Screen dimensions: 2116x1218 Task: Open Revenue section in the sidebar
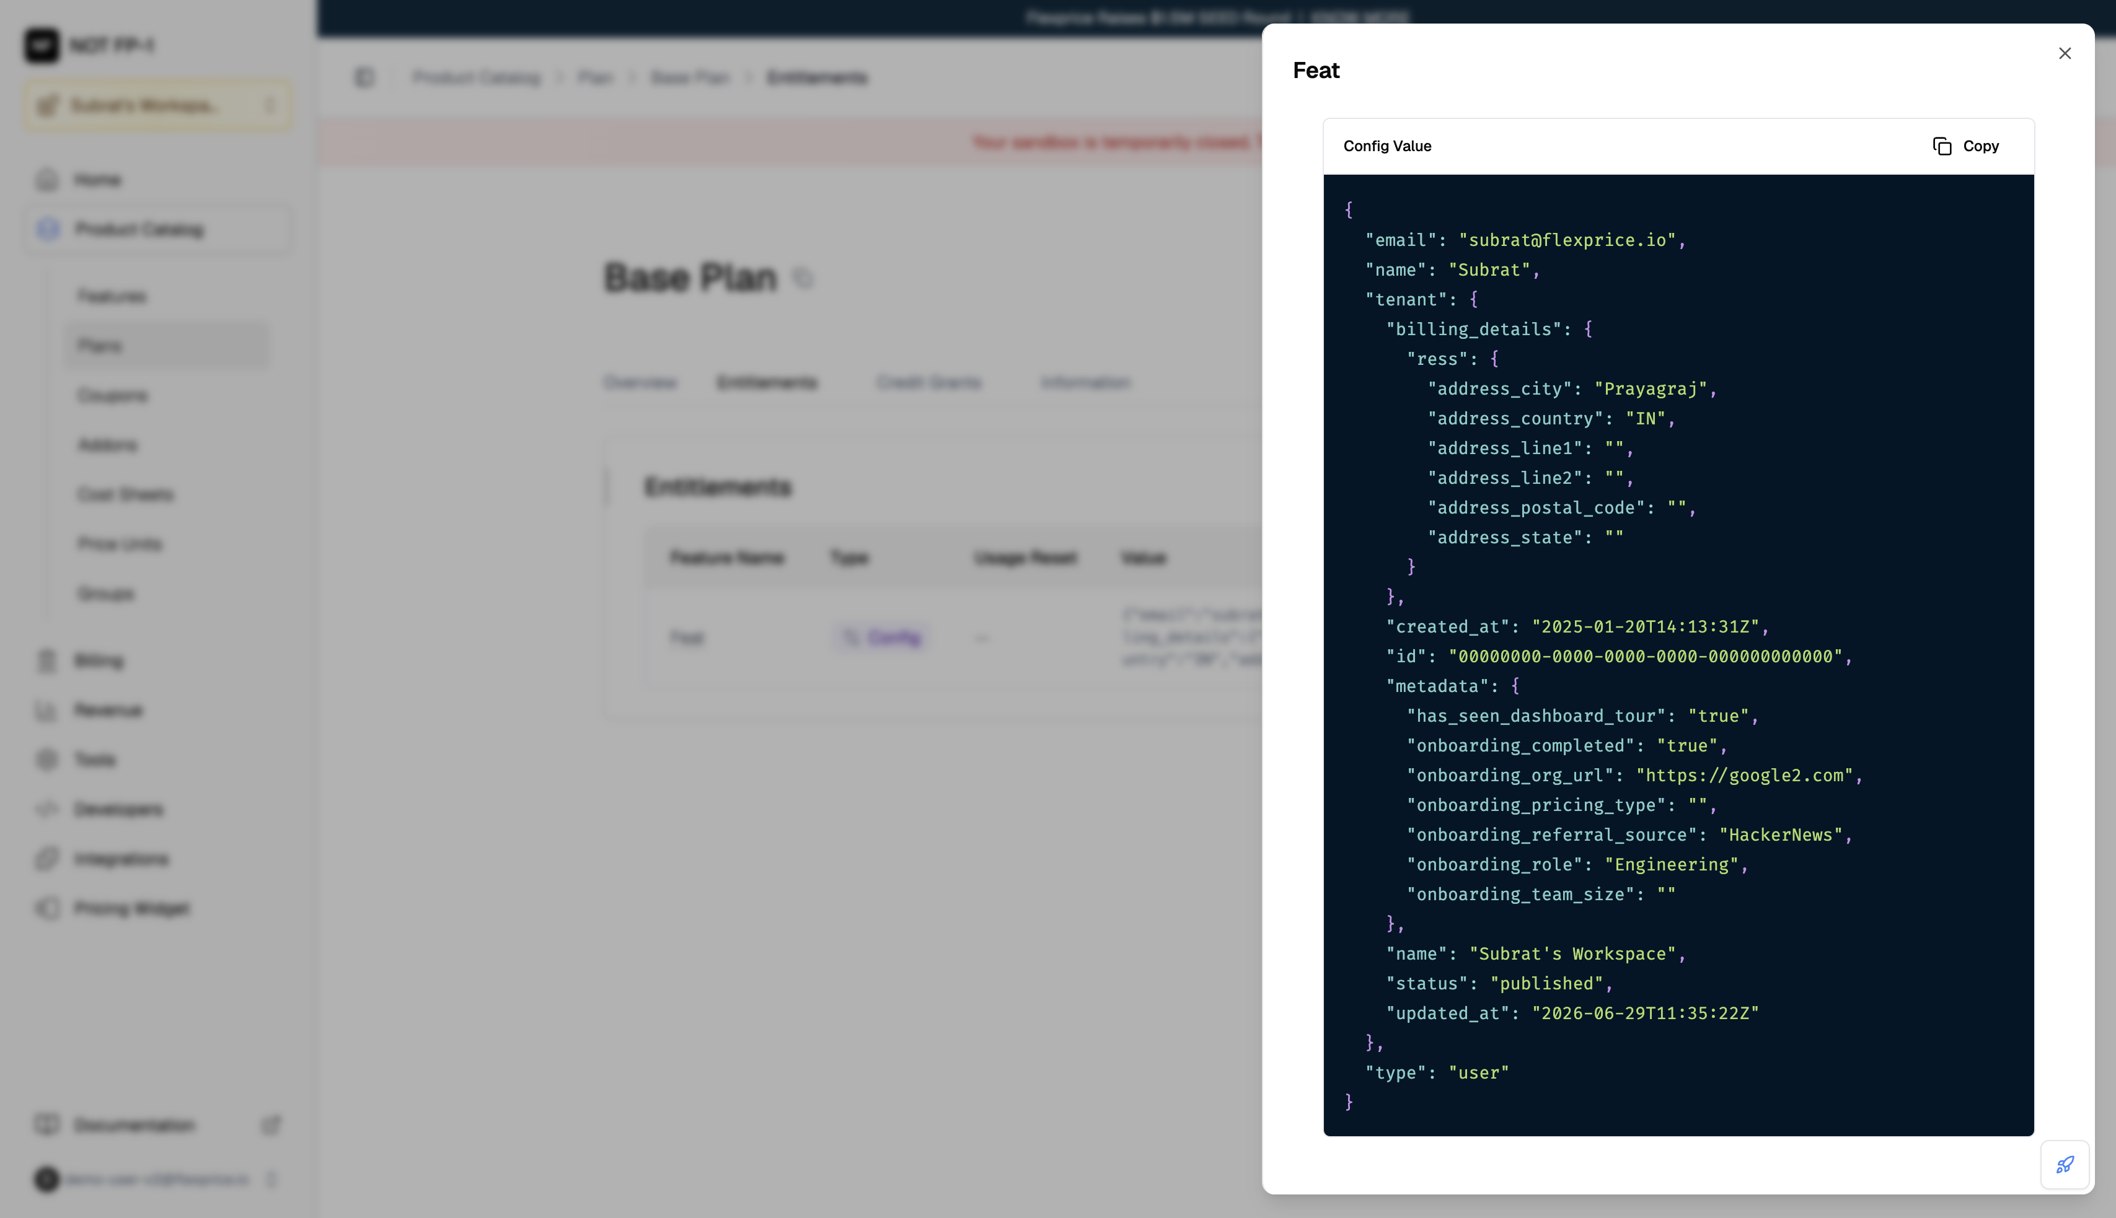click(x=157, y=710)
